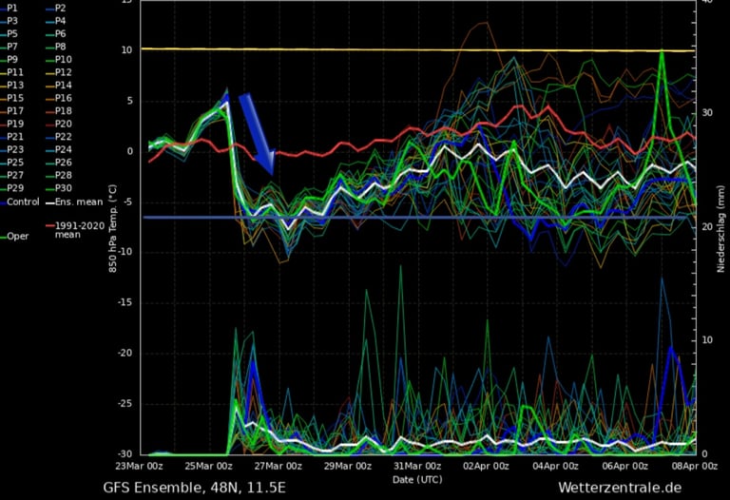This screenshot has height=500, width=730.
Task: Click the 02Apr 00z tick label
Action: pyautogui.click(x=486, y=466)
